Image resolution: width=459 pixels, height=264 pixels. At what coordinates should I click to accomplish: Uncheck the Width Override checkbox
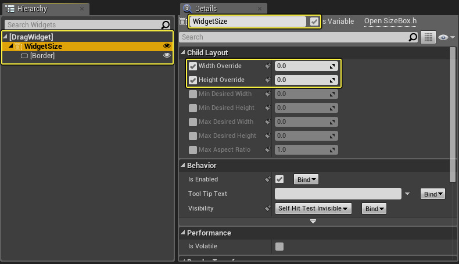pyautogui.click(x=193, y=66)
